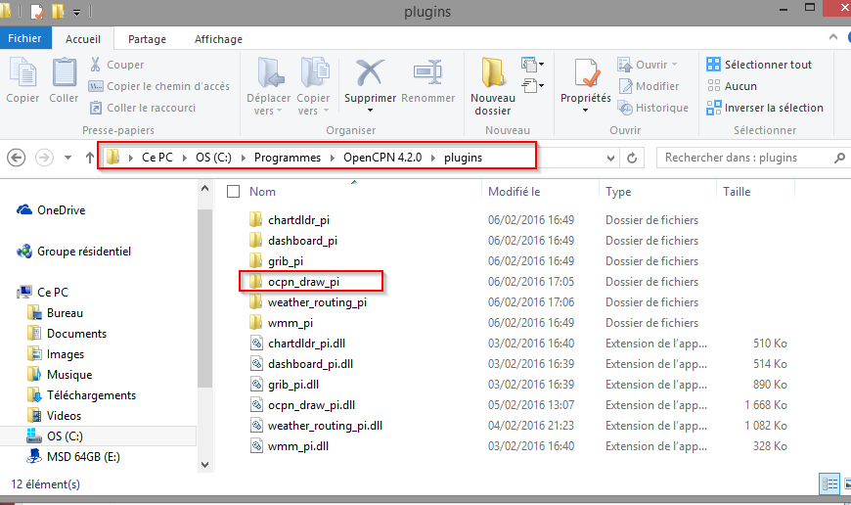Click the Modifier command
Screen dimensions: 851x505
pos(649,86)
